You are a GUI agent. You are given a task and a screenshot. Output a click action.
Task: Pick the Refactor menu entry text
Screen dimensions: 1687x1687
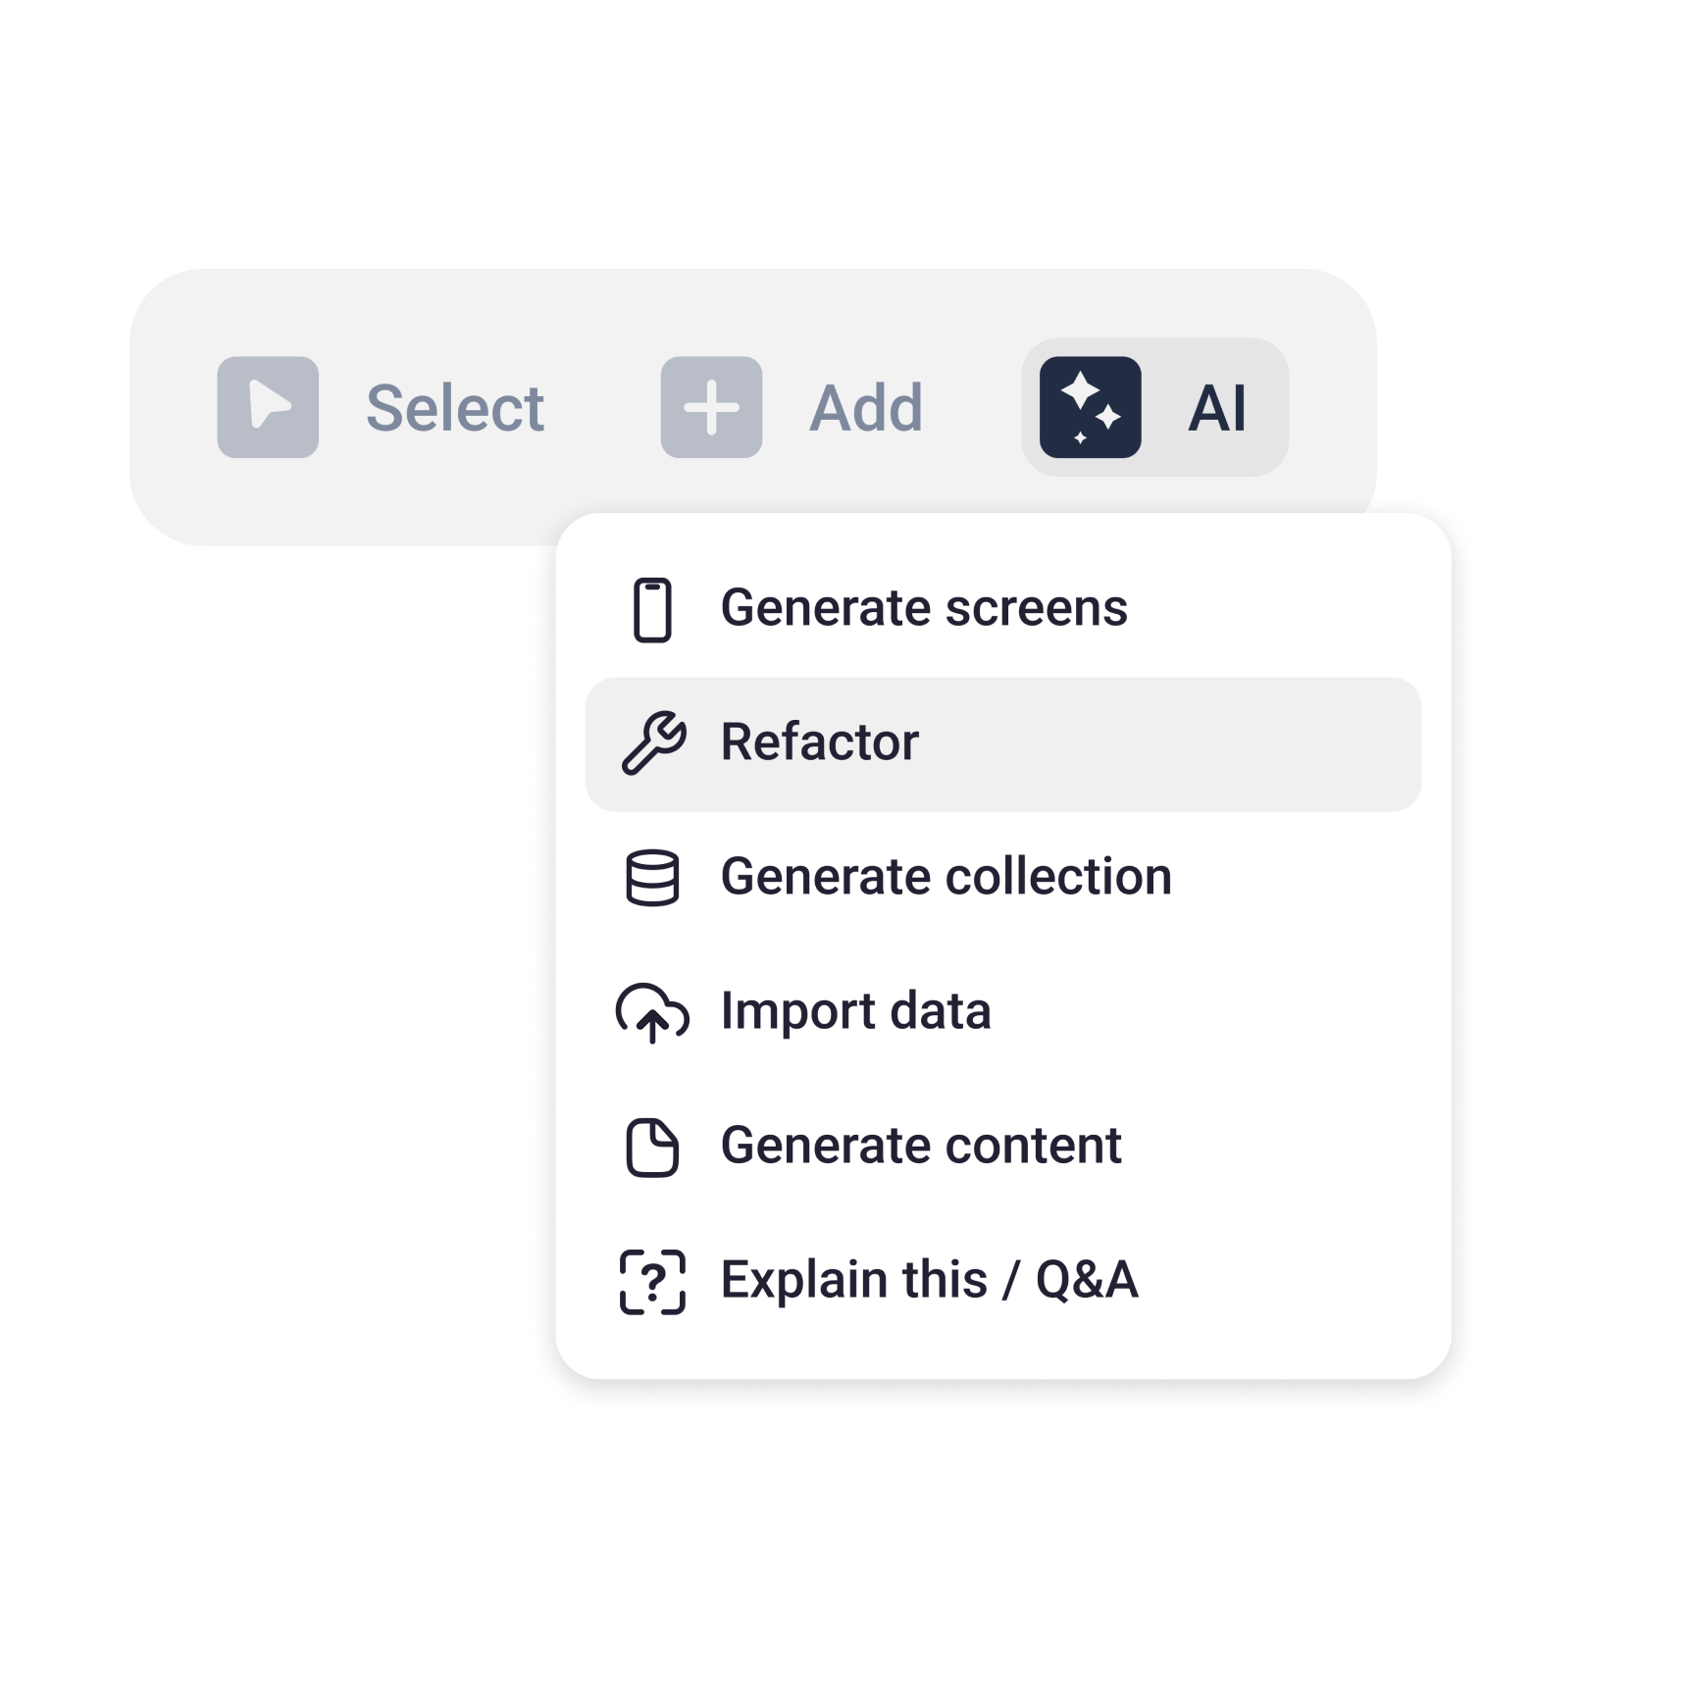point(820,741)
